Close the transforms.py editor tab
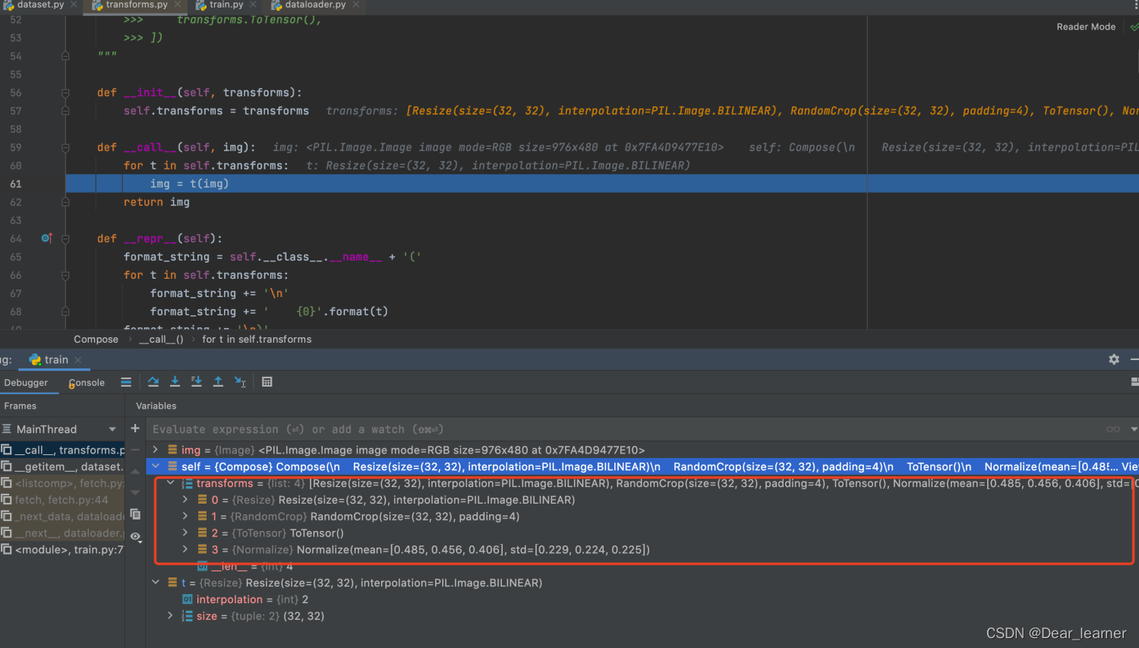 (178, 5)
